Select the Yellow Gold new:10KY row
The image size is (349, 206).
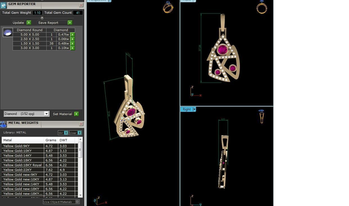click(x=40, y=179)
